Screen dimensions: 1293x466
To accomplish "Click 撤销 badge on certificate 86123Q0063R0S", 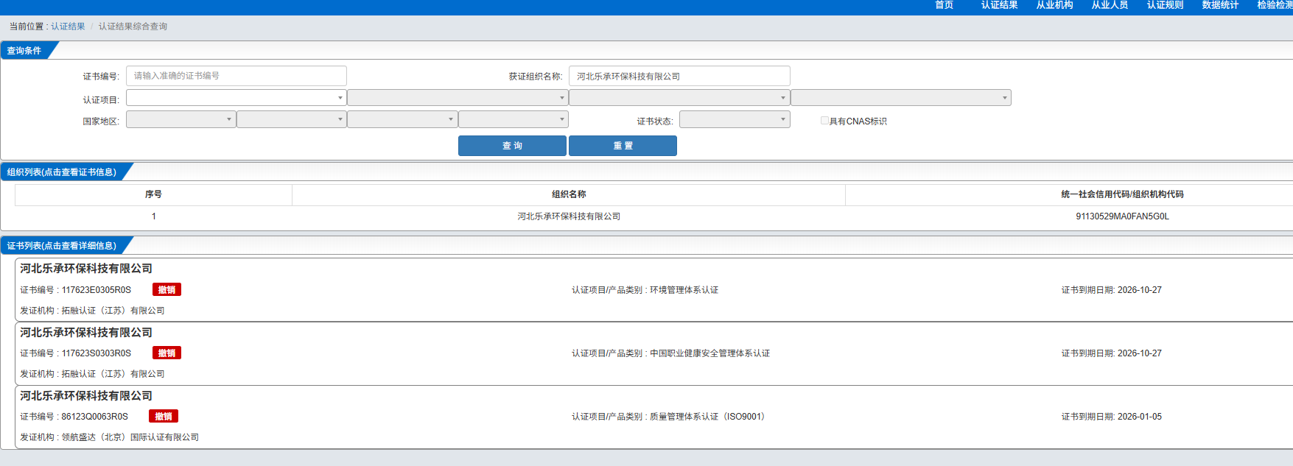I will [163, 417].
